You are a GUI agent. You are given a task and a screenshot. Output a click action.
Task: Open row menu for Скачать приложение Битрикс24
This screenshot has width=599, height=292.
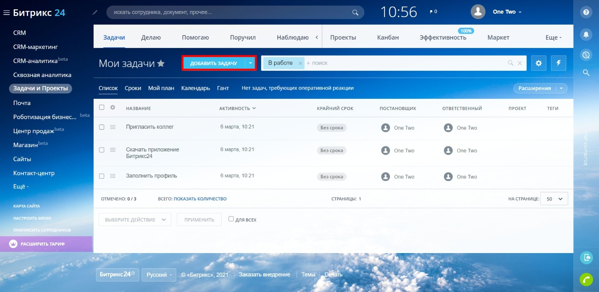point(113,150)
